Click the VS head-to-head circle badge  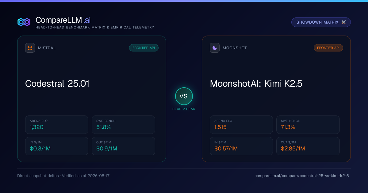point(184,96)
